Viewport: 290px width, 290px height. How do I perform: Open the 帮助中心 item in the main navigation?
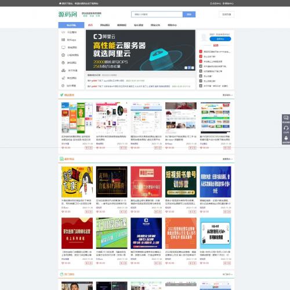tap(172, 25)
